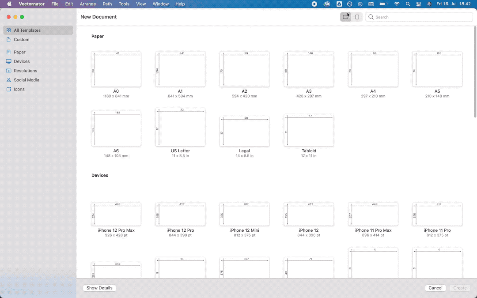Open the Apple menu
477x298 pixels.
coord(9,4)
